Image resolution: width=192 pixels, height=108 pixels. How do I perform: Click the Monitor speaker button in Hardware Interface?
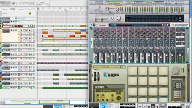tap(107, 9)
